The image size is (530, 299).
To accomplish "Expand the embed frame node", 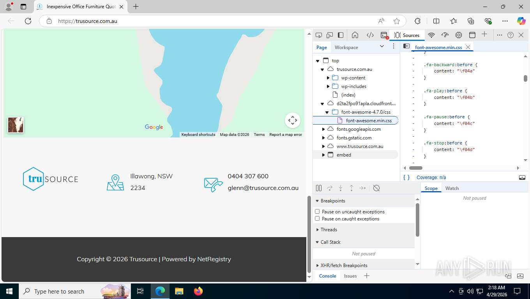I will tap(323, 155).
